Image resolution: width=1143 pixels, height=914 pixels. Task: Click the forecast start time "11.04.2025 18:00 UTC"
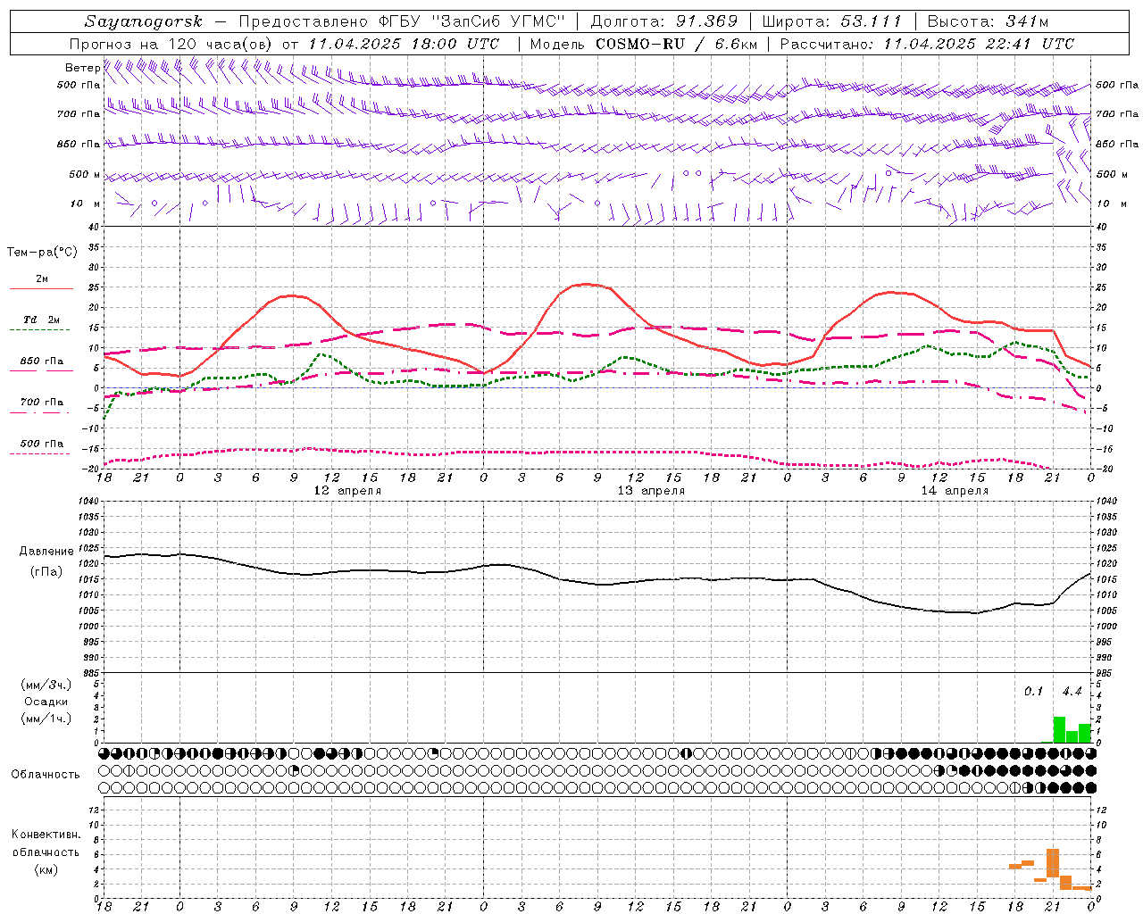point(404,44)
